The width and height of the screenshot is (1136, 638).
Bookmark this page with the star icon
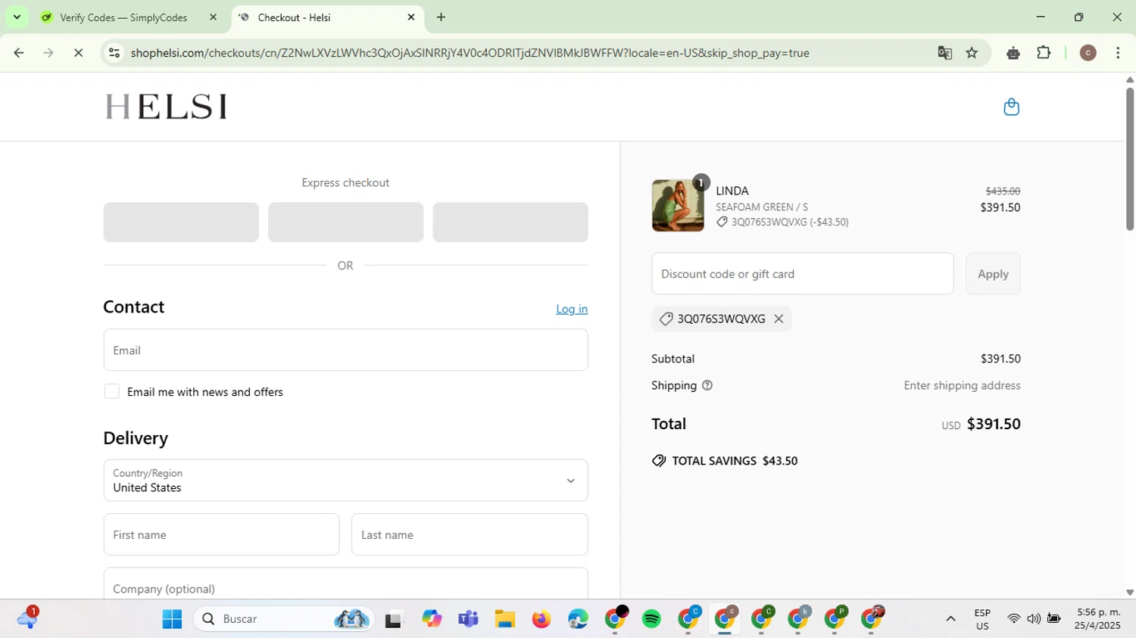click(x=972, y=53)
